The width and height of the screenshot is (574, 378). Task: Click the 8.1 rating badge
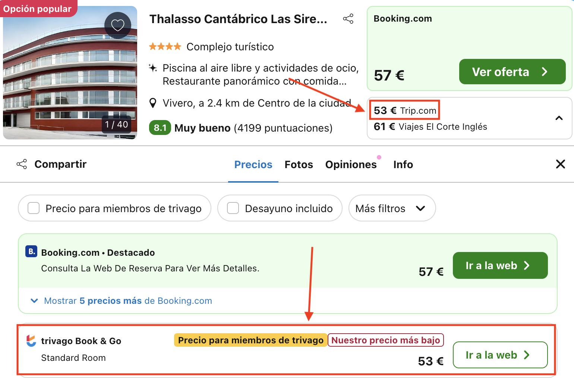click(160, 128)
